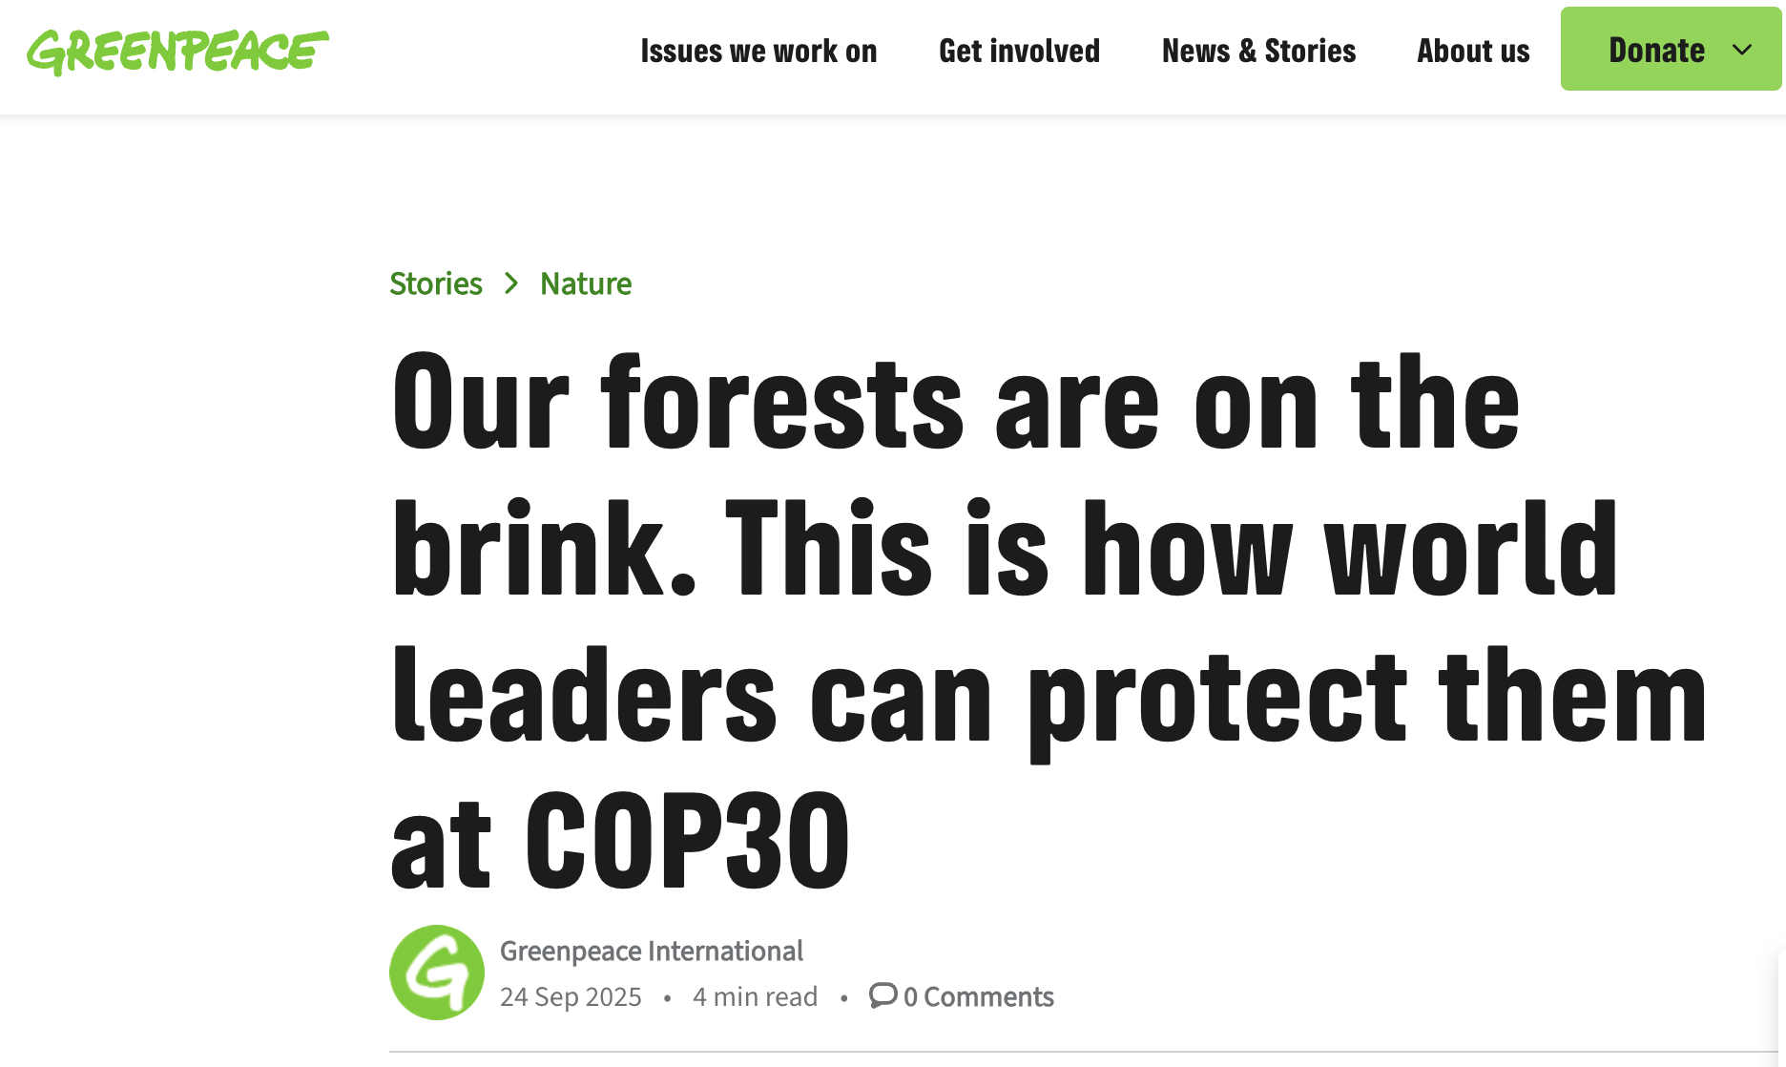1786x1067 pixels.
Task: Open the 'News & Stories' menu
Action: click(1258, 51)
